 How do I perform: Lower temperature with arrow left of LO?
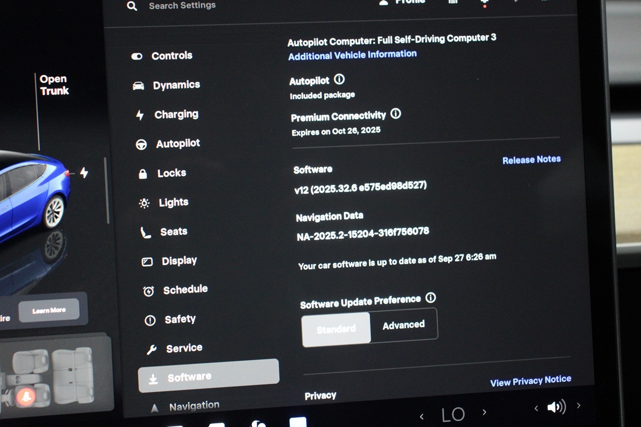pos(421,416)
